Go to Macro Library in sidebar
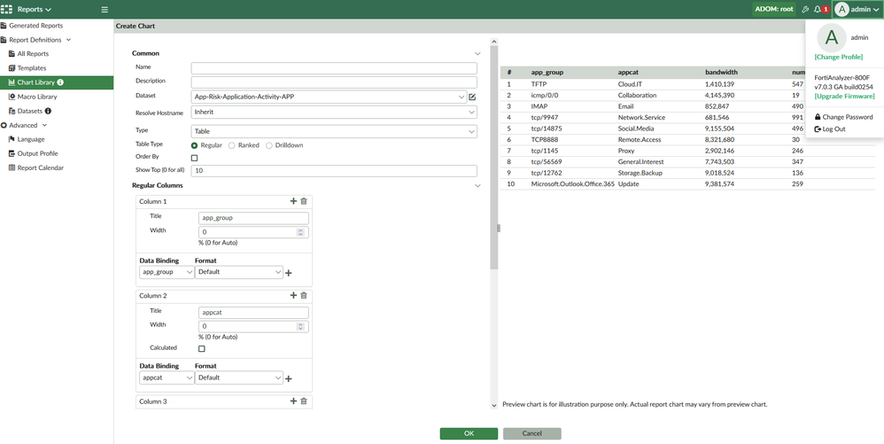 (x=37, y=97)
